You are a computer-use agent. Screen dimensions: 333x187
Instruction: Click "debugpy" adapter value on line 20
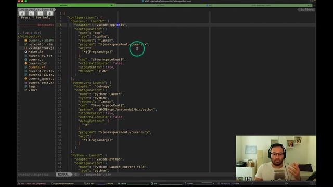tap(103, 86)
